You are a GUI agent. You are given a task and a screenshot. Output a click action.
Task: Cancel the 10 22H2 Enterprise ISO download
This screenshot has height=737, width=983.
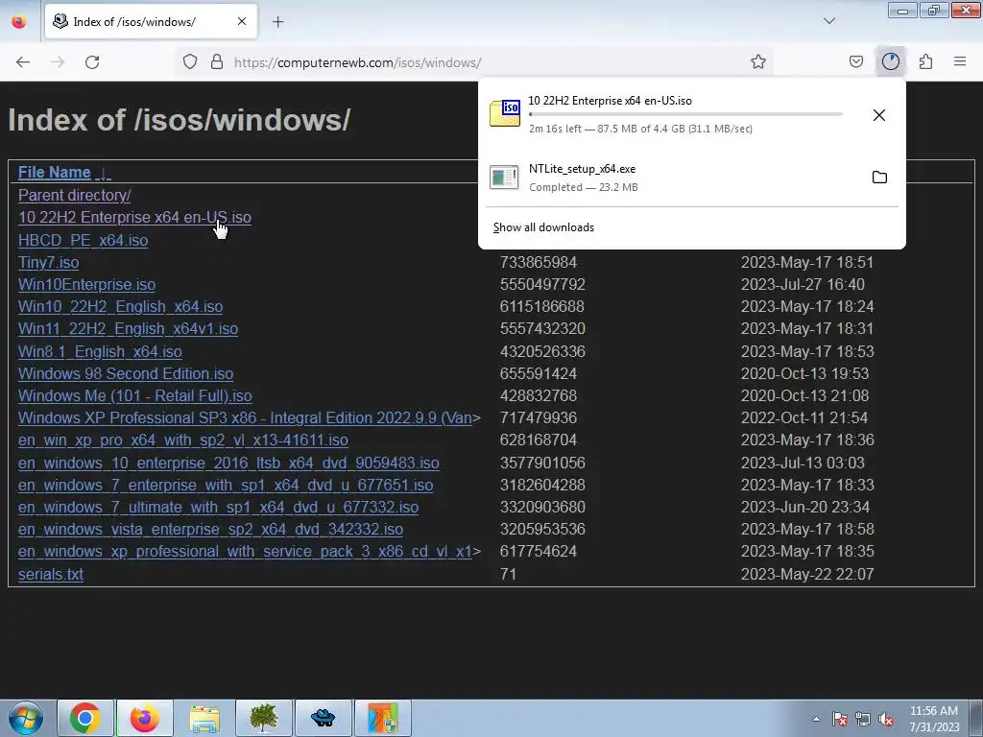(879, 115)
